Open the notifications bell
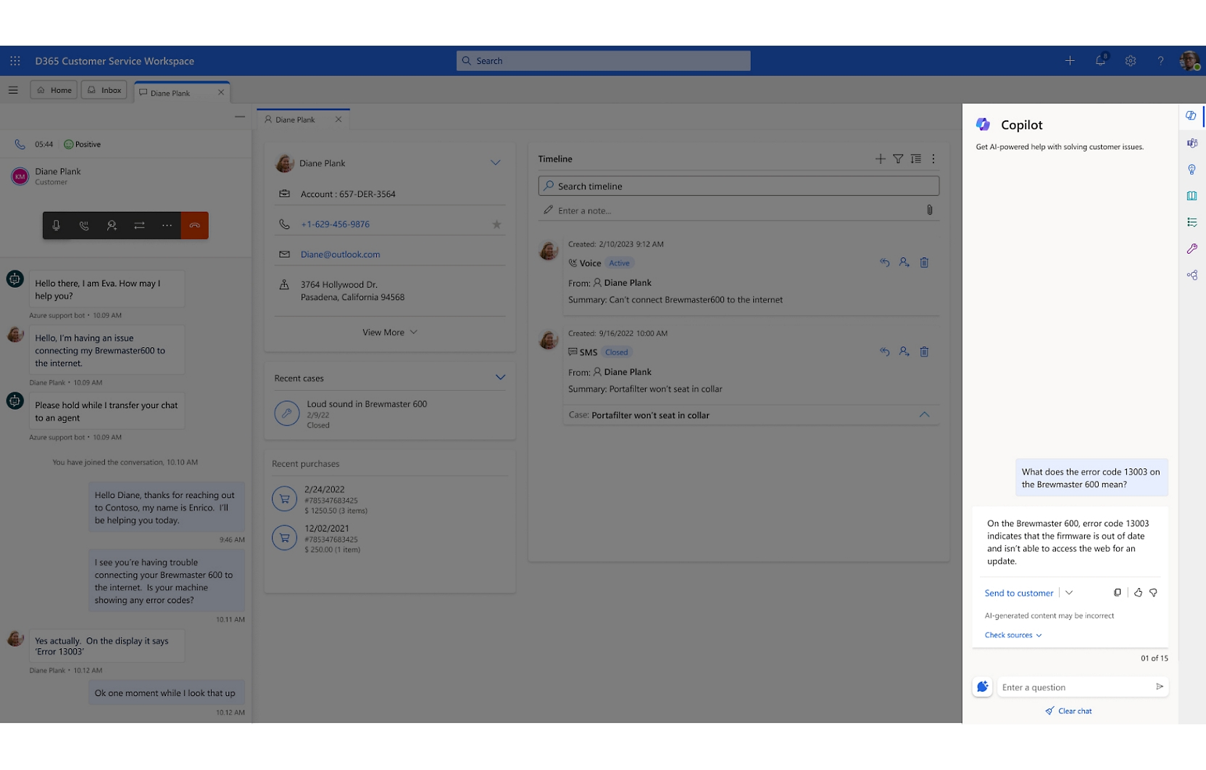 [x=1100, y=61]
